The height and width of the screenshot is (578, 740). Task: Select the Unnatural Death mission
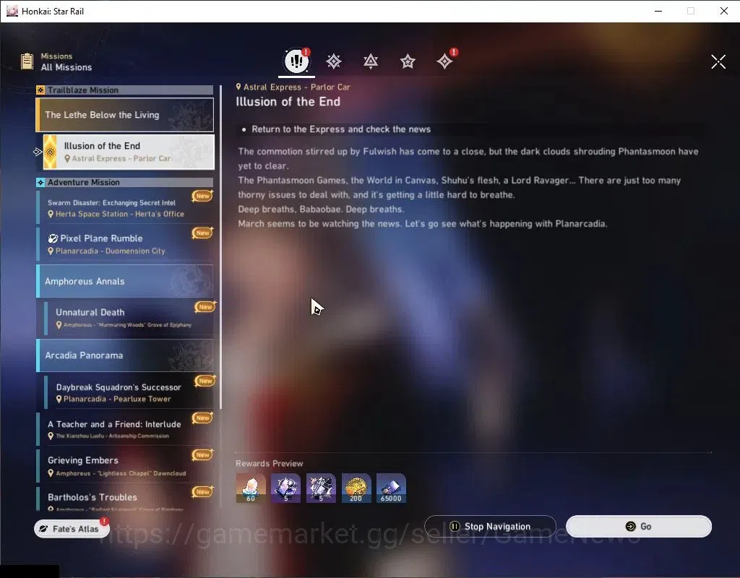click(129, 318)
